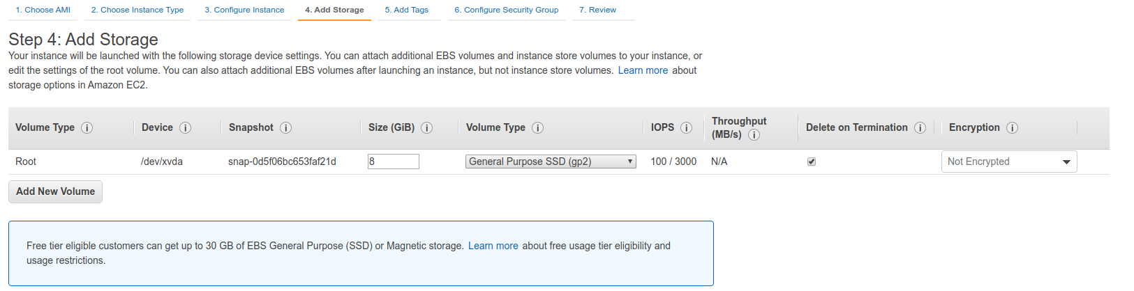Uncheck Delete on Termination for Root volume
Image resolution: width=1134 pixels, height=291 pixels.
(x=812, y=162)
